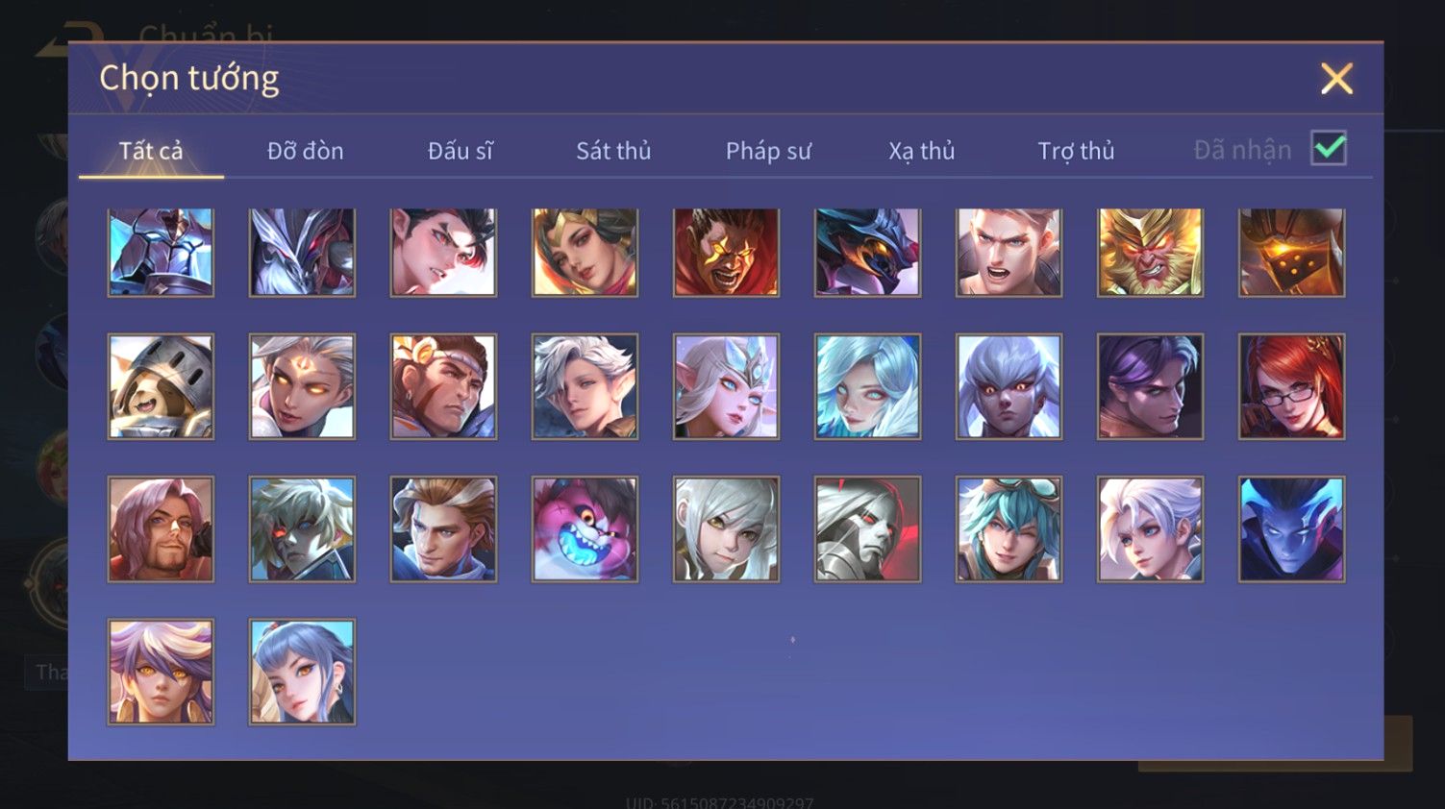Select the red-haired hero wearing glasses
The height and width of the screenshot is (809, 1445).
(x=1291, y=386)
